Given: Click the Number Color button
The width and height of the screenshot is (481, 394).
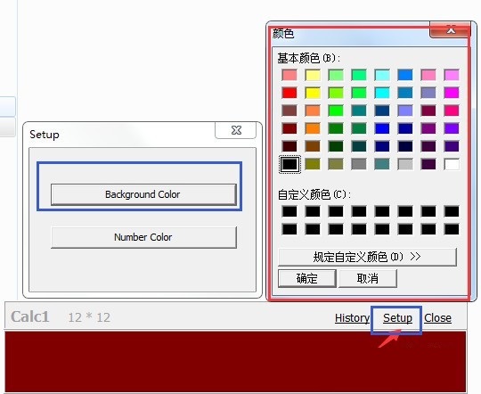Looking at the screenshot, I should coord(143,237).
